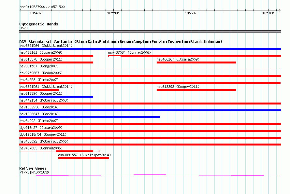The height and width of the screenshot is (194, 290).
Task: Click the red bar under nsv442134
Action: (150, 104)
